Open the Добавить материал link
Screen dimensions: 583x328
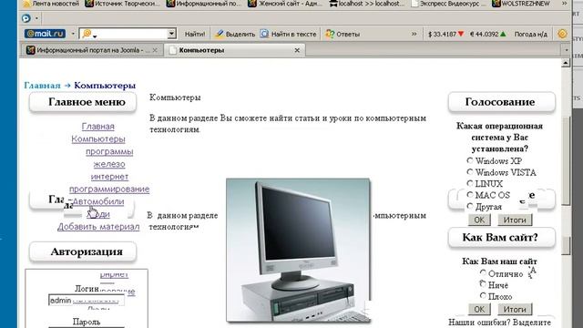pyautogui.click(x=98, y=227)
